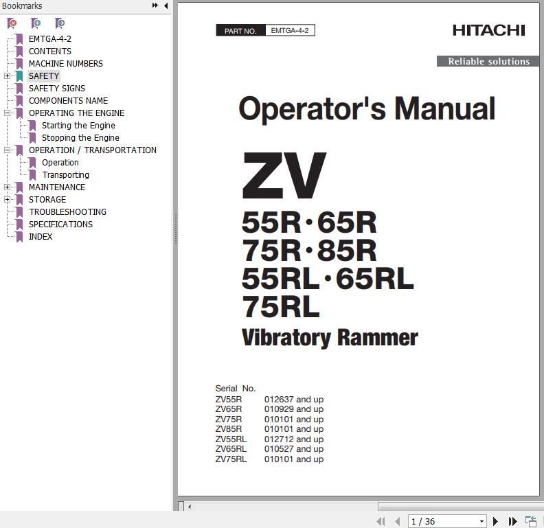Open the INDEX bookmark
This screenshot has width=544, height=528.
click(x=41, y=237)
